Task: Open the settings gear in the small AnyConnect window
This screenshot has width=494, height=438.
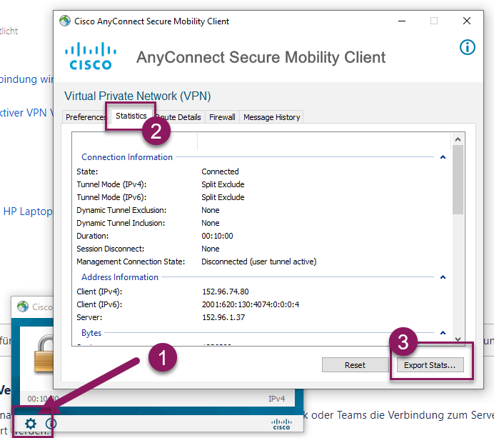Action: click(31, 424)
